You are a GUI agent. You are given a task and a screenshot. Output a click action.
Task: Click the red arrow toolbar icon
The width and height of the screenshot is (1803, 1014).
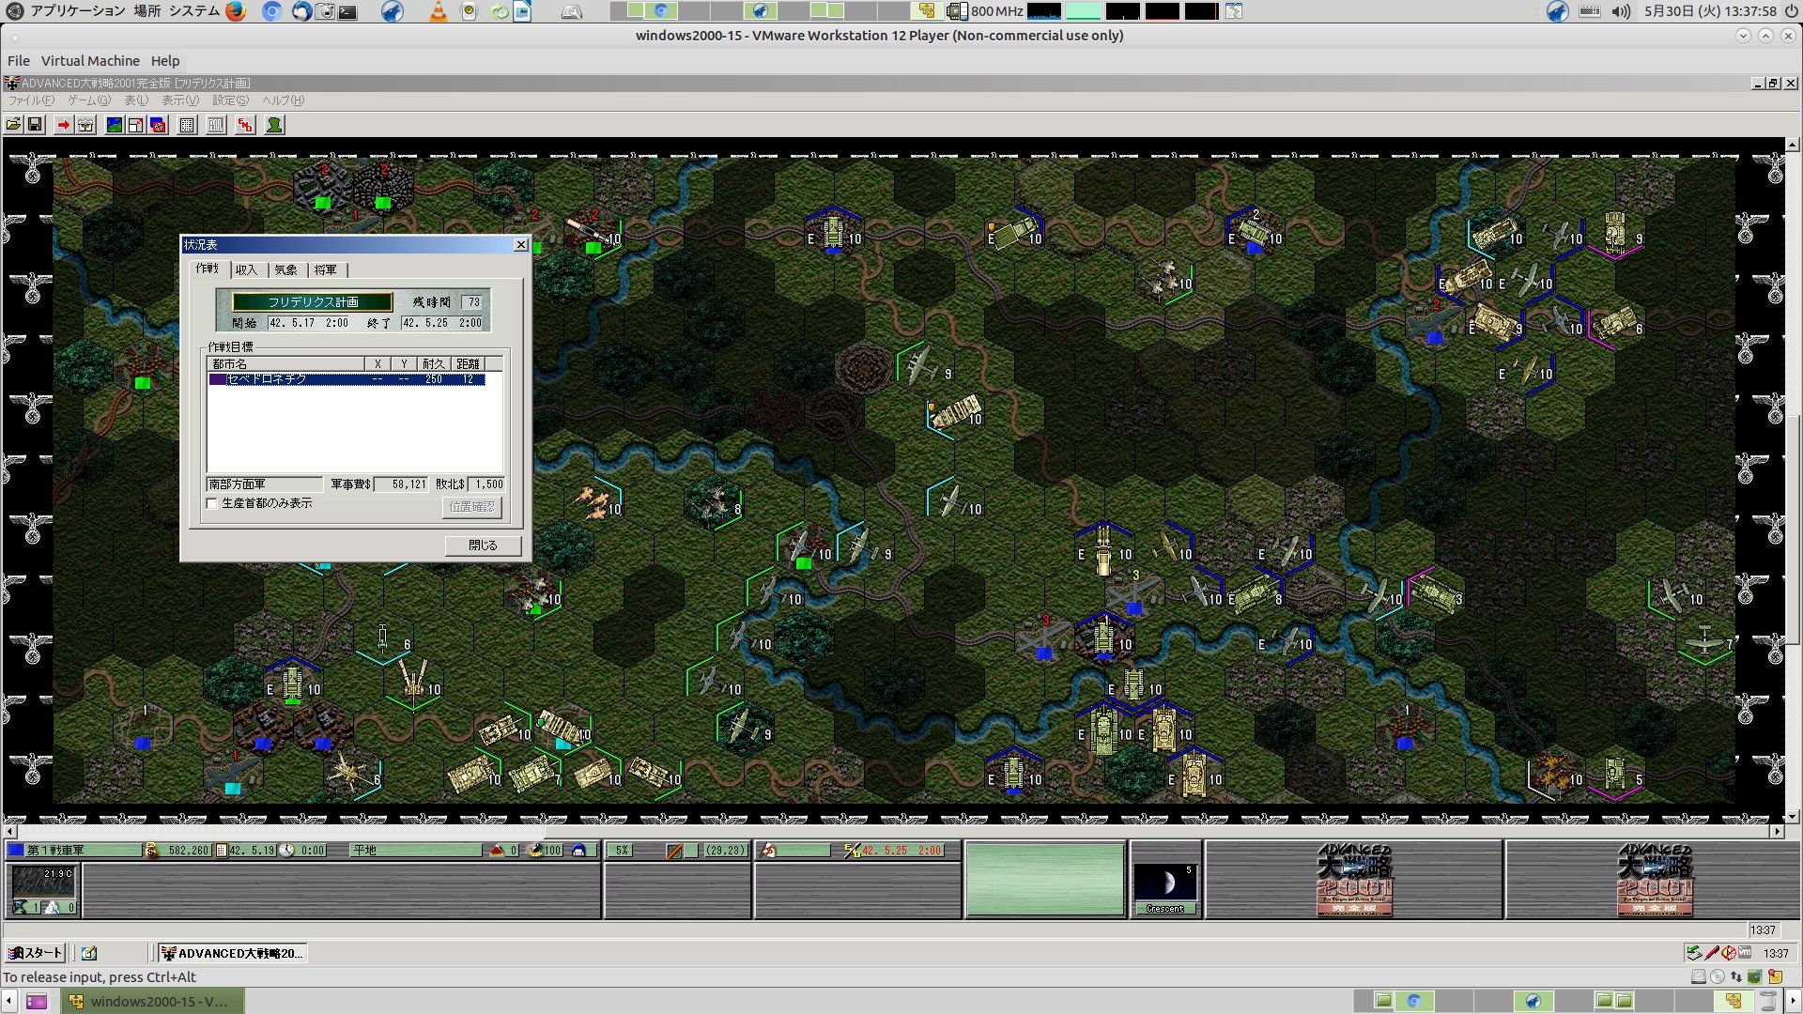(x=63, y=125)
